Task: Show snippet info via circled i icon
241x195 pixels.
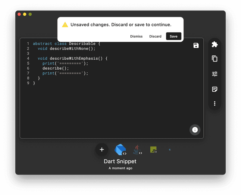Action: coord(195,130)
